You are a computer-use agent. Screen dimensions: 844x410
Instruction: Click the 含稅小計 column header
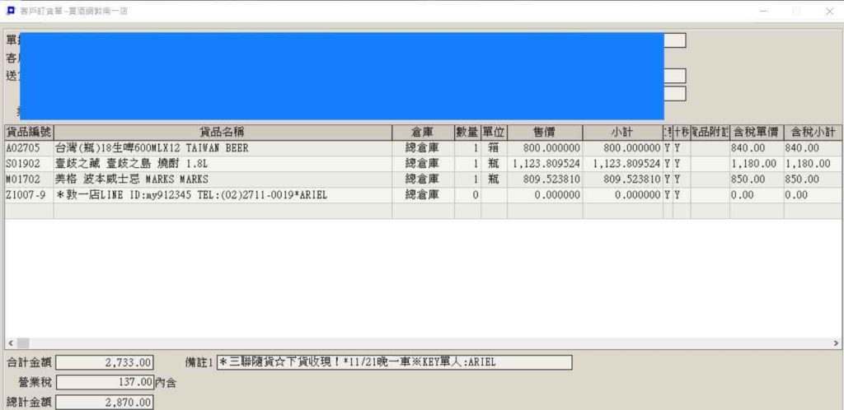click(x=813, y=133)
